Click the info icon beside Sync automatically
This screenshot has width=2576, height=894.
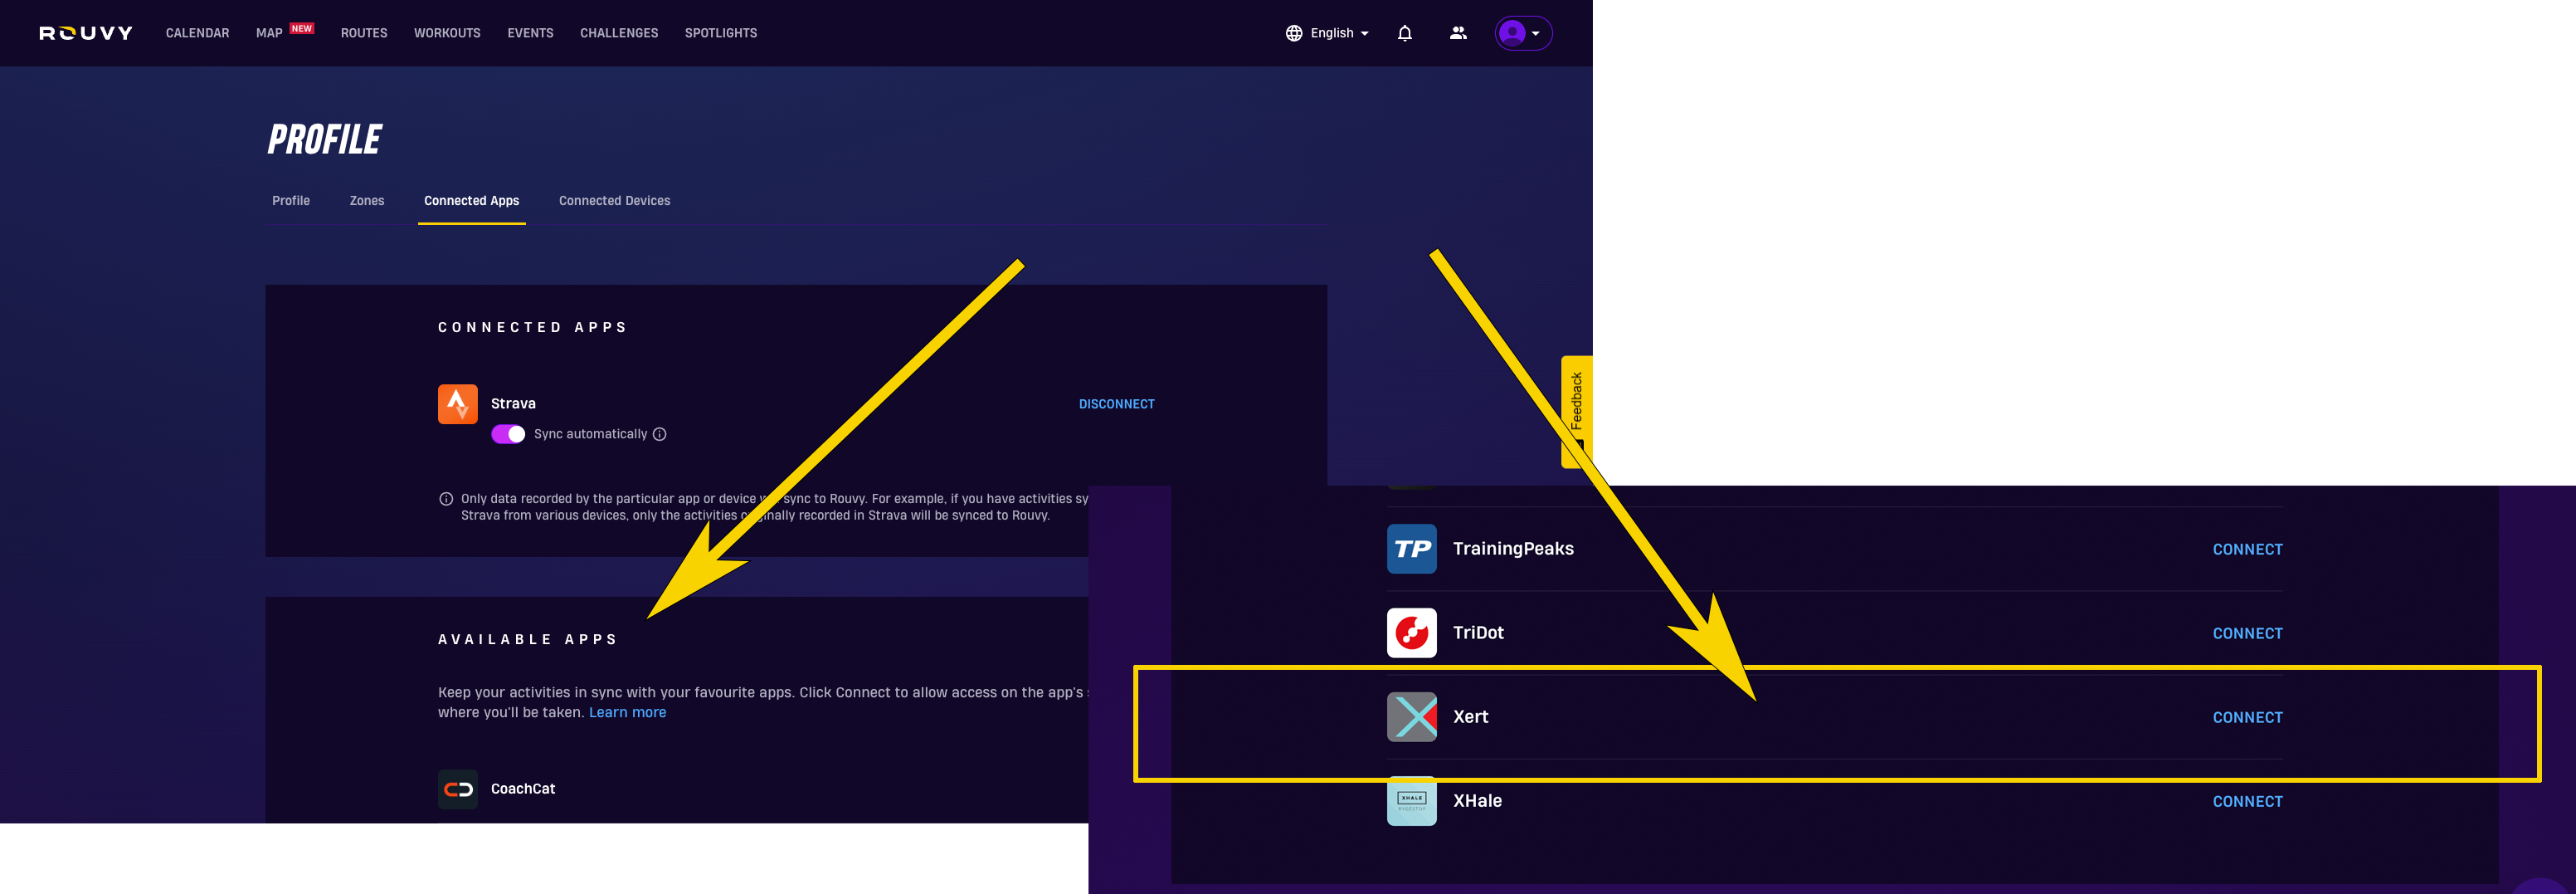659,434
